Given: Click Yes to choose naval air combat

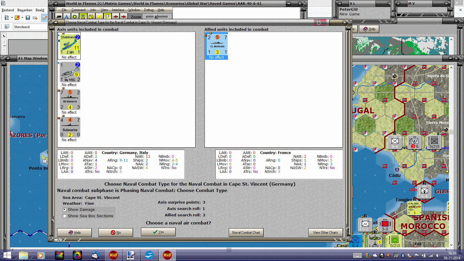Looking at the screenshot, I should tap(158, 232).
